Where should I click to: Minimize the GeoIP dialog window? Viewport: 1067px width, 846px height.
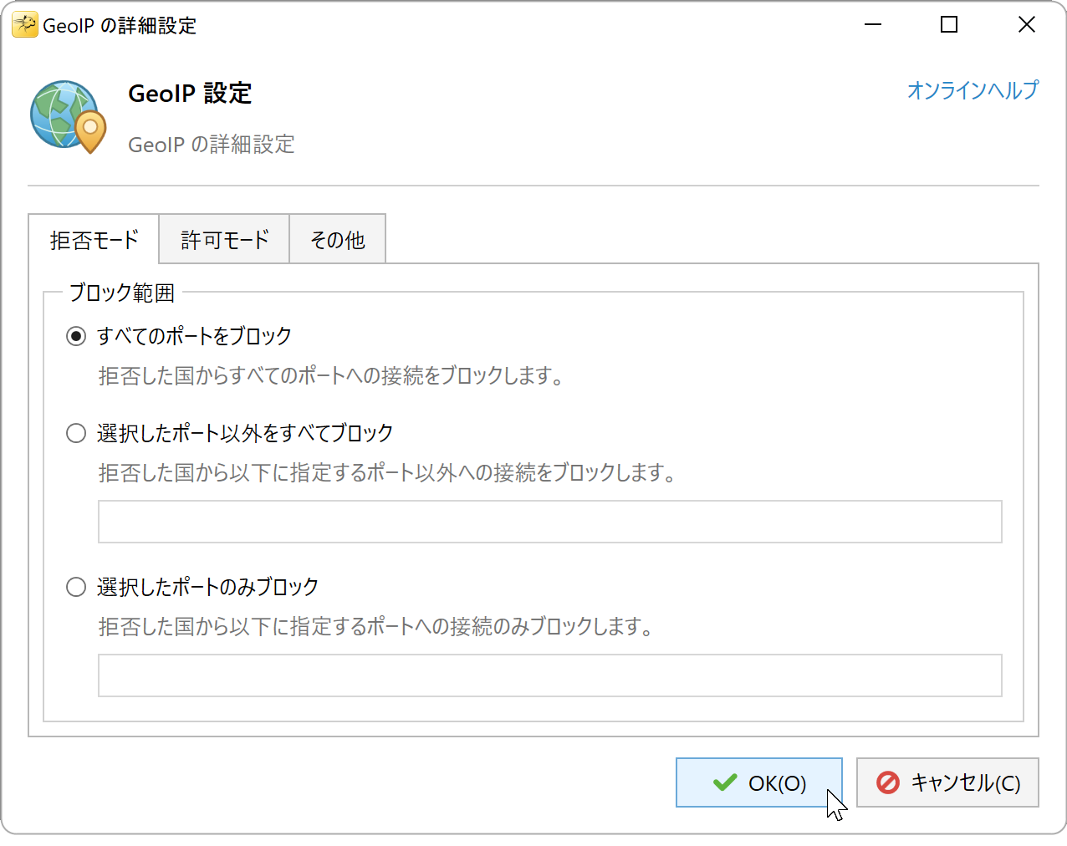click(873, 25)
